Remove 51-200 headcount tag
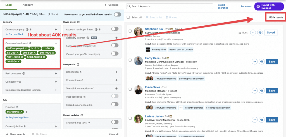Viewport: 286px width, 137px height. (x=18, y=53)
